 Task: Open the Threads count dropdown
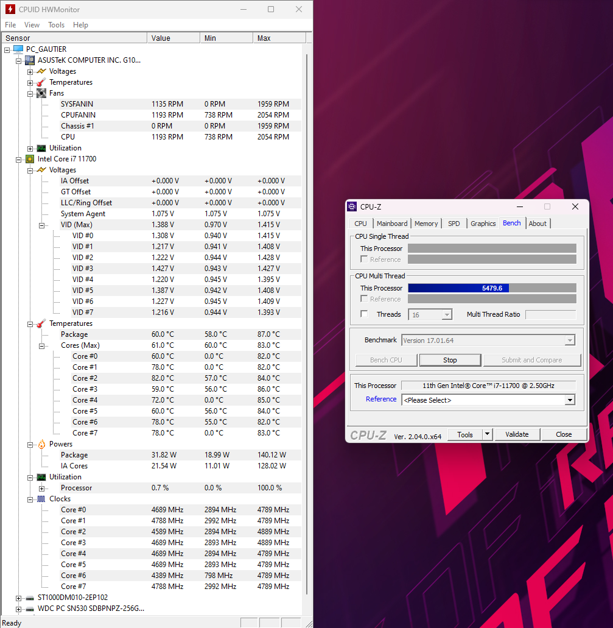[x=447, y=315]
